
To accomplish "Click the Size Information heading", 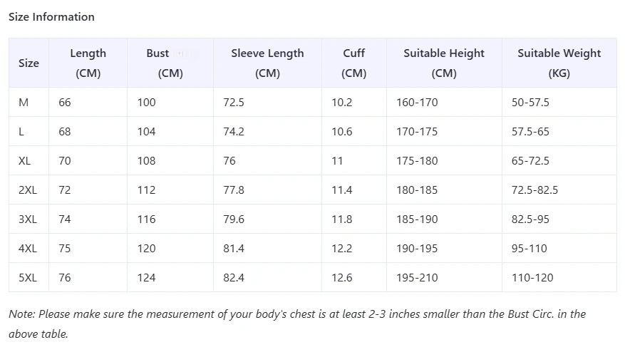I will pyautogui.click(x=51, y=16).
